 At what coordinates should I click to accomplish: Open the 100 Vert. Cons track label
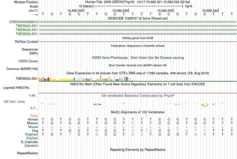pyautogui.click(x=14, y=101)
